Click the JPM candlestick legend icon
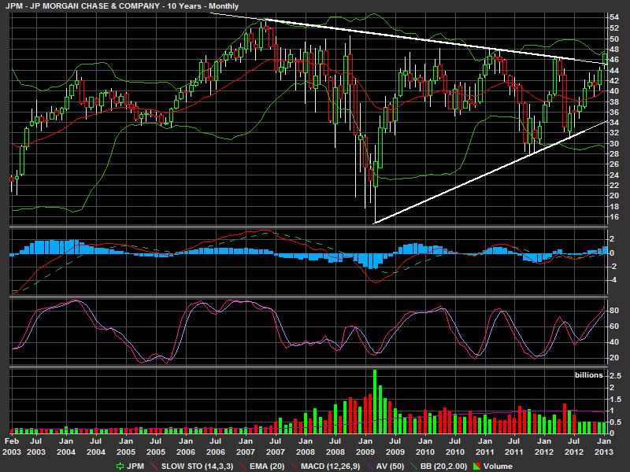 click(120, 466)
